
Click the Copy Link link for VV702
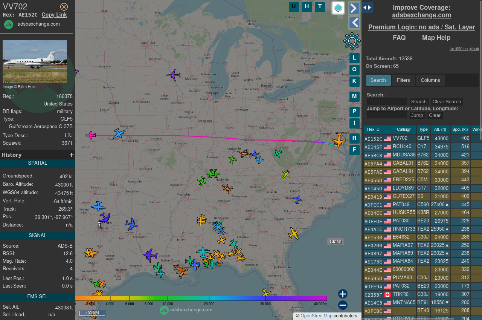(54, 15)
